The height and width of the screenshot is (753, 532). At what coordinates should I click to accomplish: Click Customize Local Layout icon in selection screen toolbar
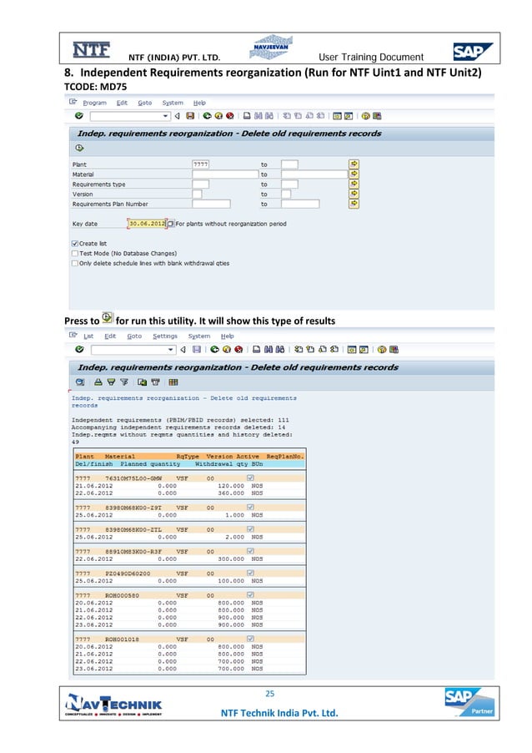point(377,116)
